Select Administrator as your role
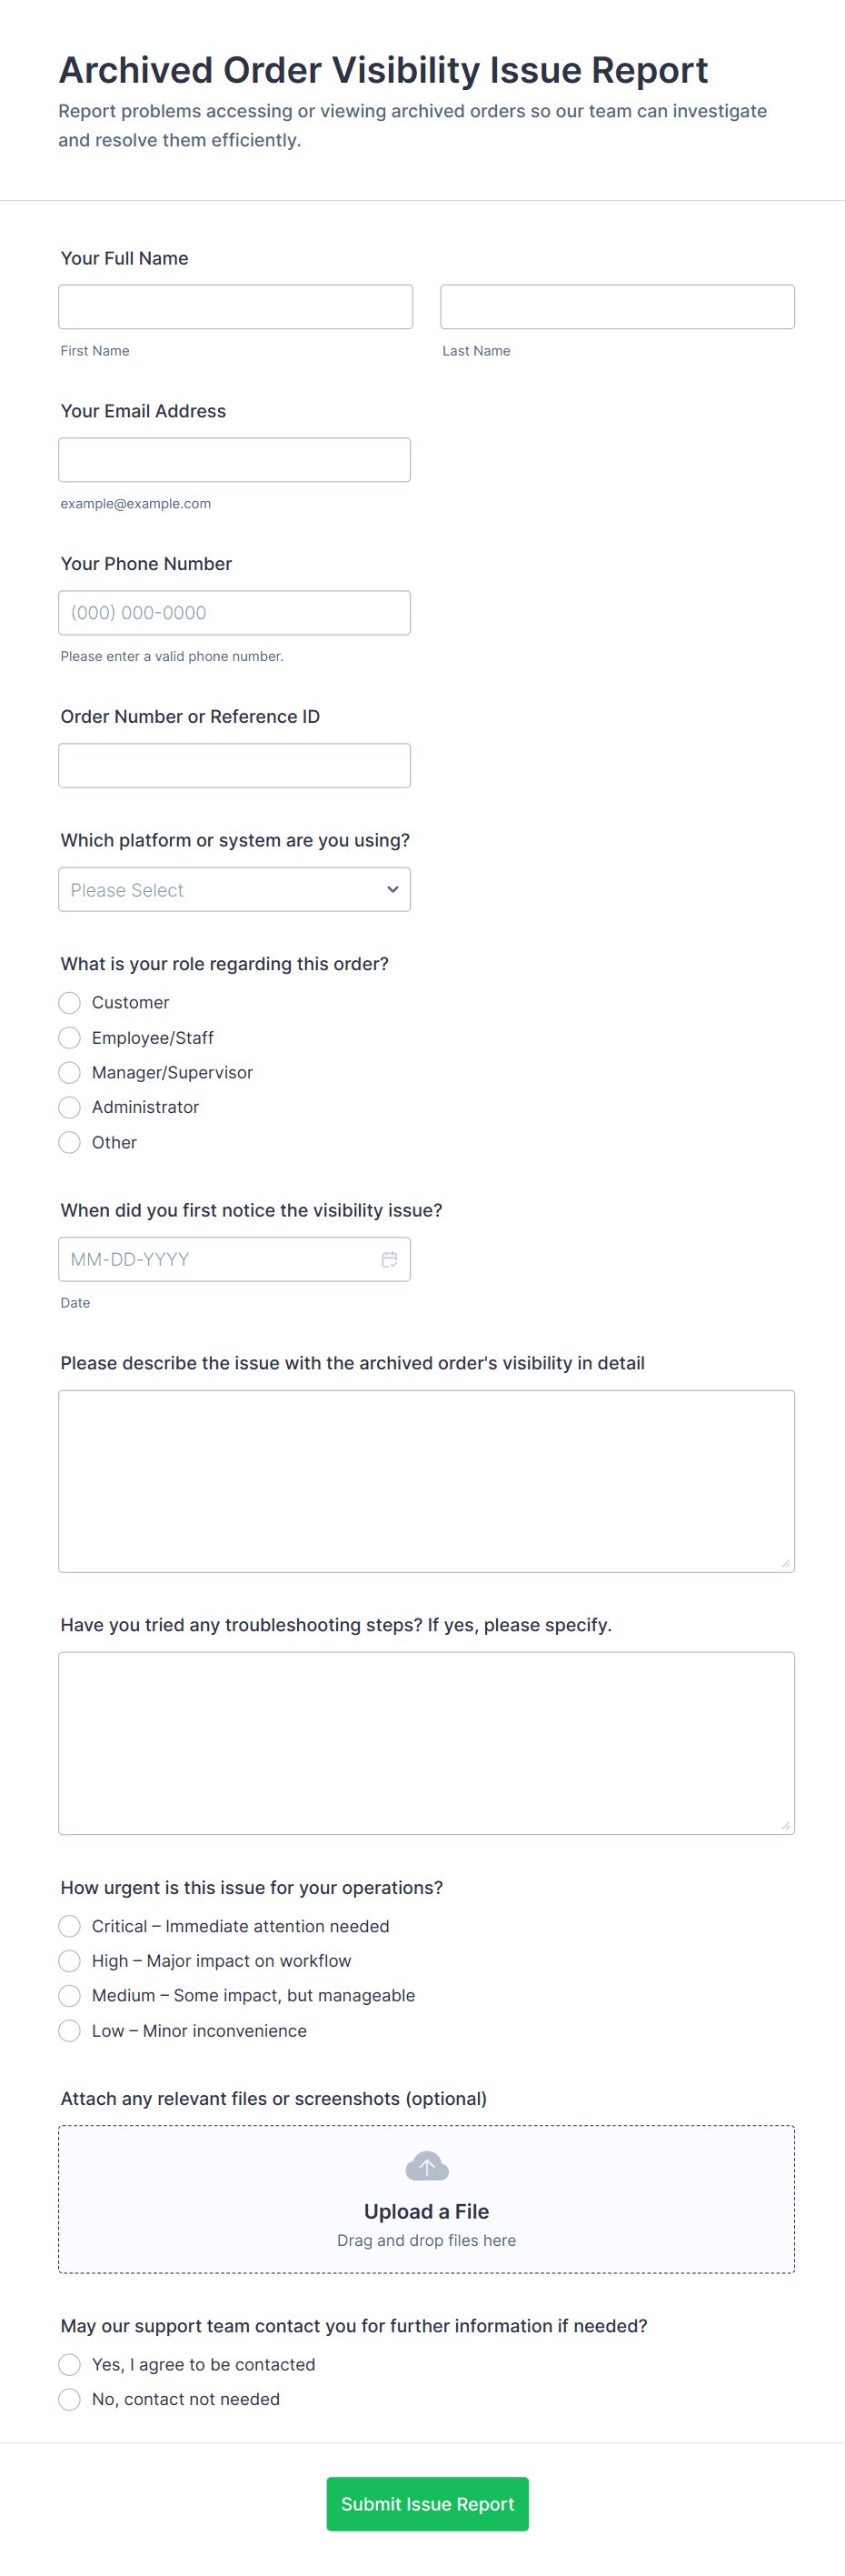The height and width of the screenshot is (2576, 845). click(x=70, y=1107)
